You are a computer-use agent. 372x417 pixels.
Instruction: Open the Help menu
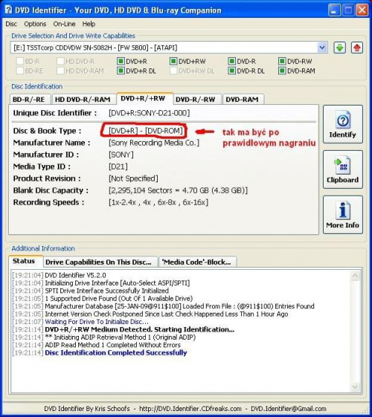pos(89,24)
